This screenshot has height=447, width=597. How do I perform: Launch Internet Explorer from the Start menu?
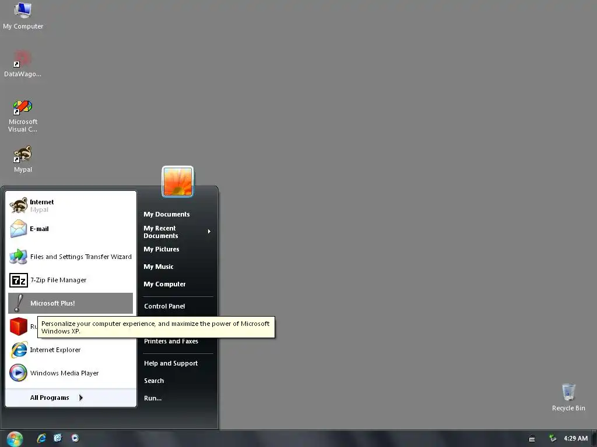71,350
